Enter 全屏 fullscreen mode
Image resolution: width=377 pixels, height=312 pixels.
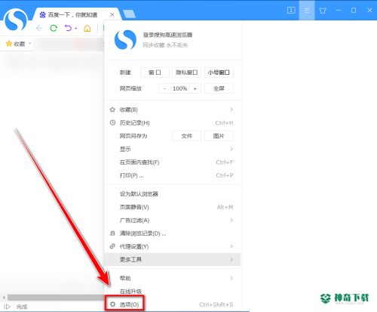pos(219,88)
